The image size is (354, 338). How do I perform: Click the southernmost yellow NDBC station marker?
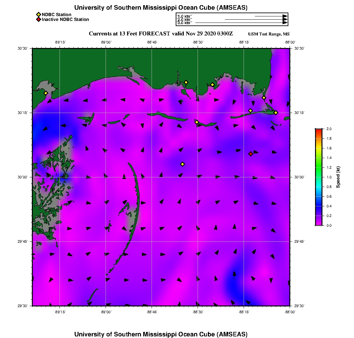[x=182, y=164]
